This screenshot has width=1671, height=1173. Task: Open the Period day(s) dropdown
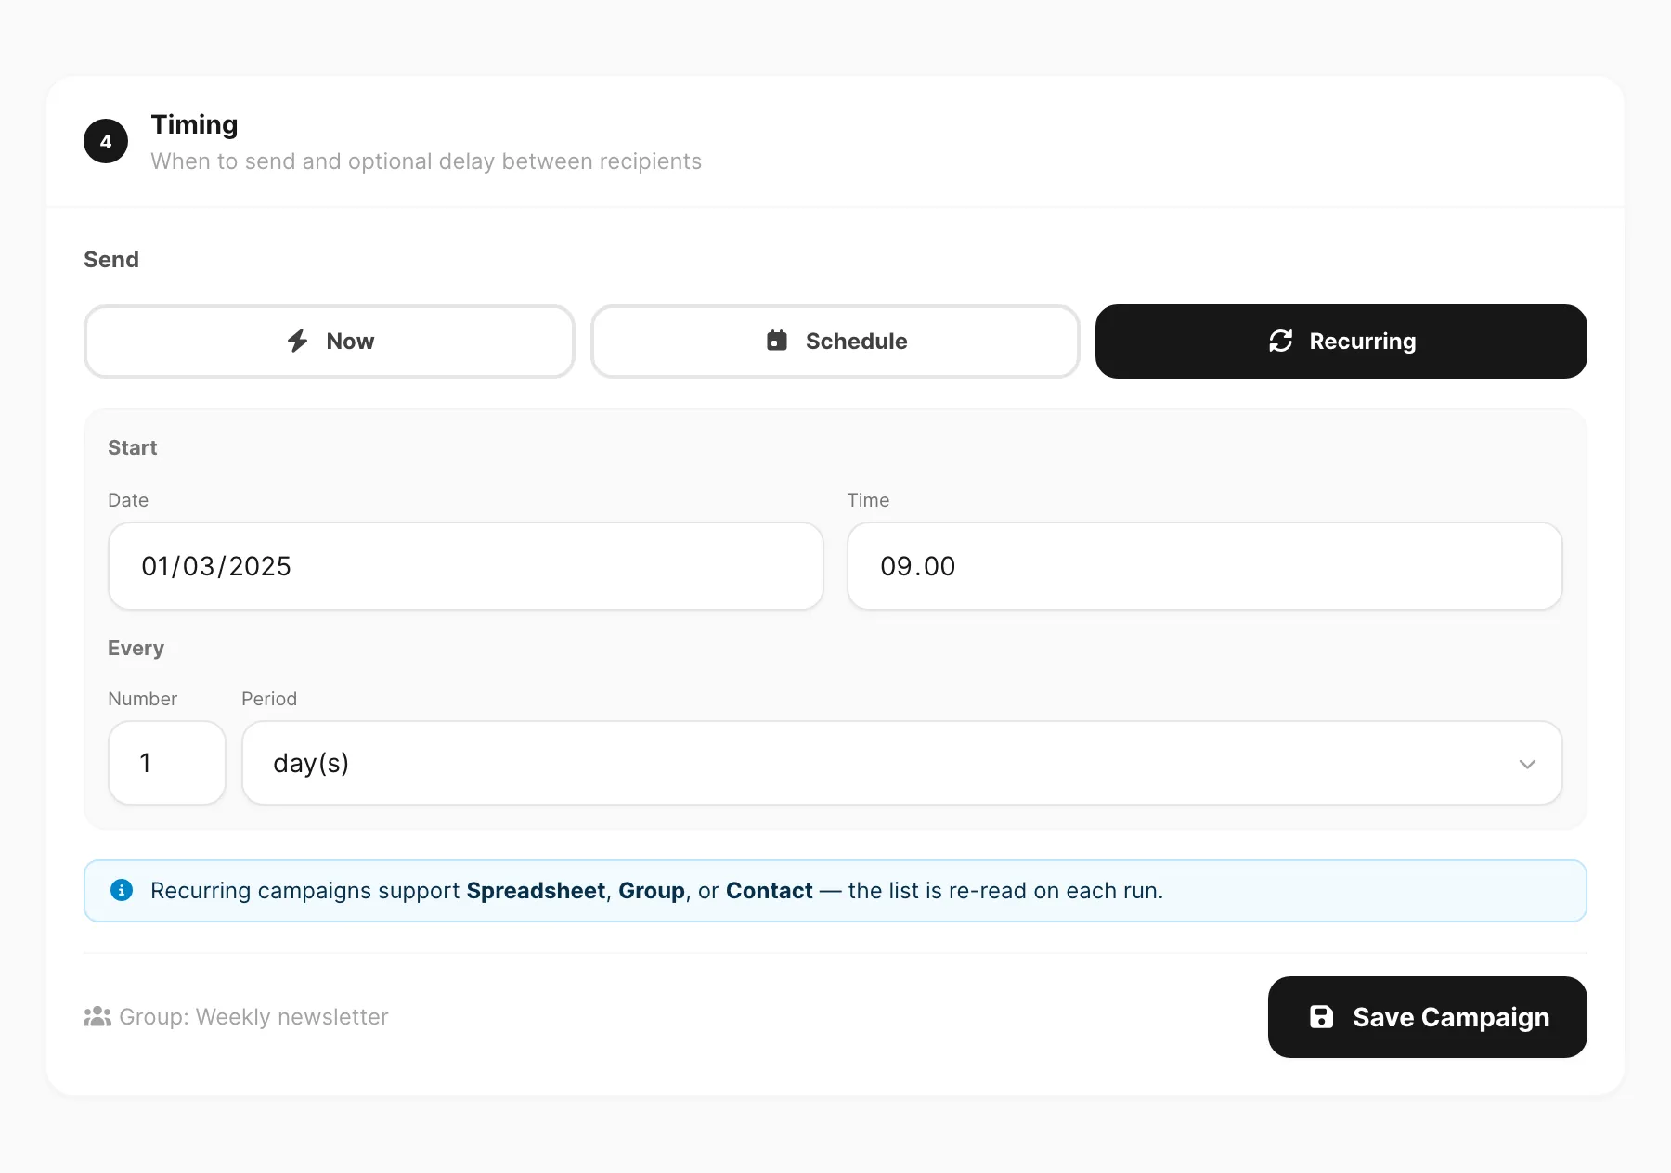tap(902, 763)
